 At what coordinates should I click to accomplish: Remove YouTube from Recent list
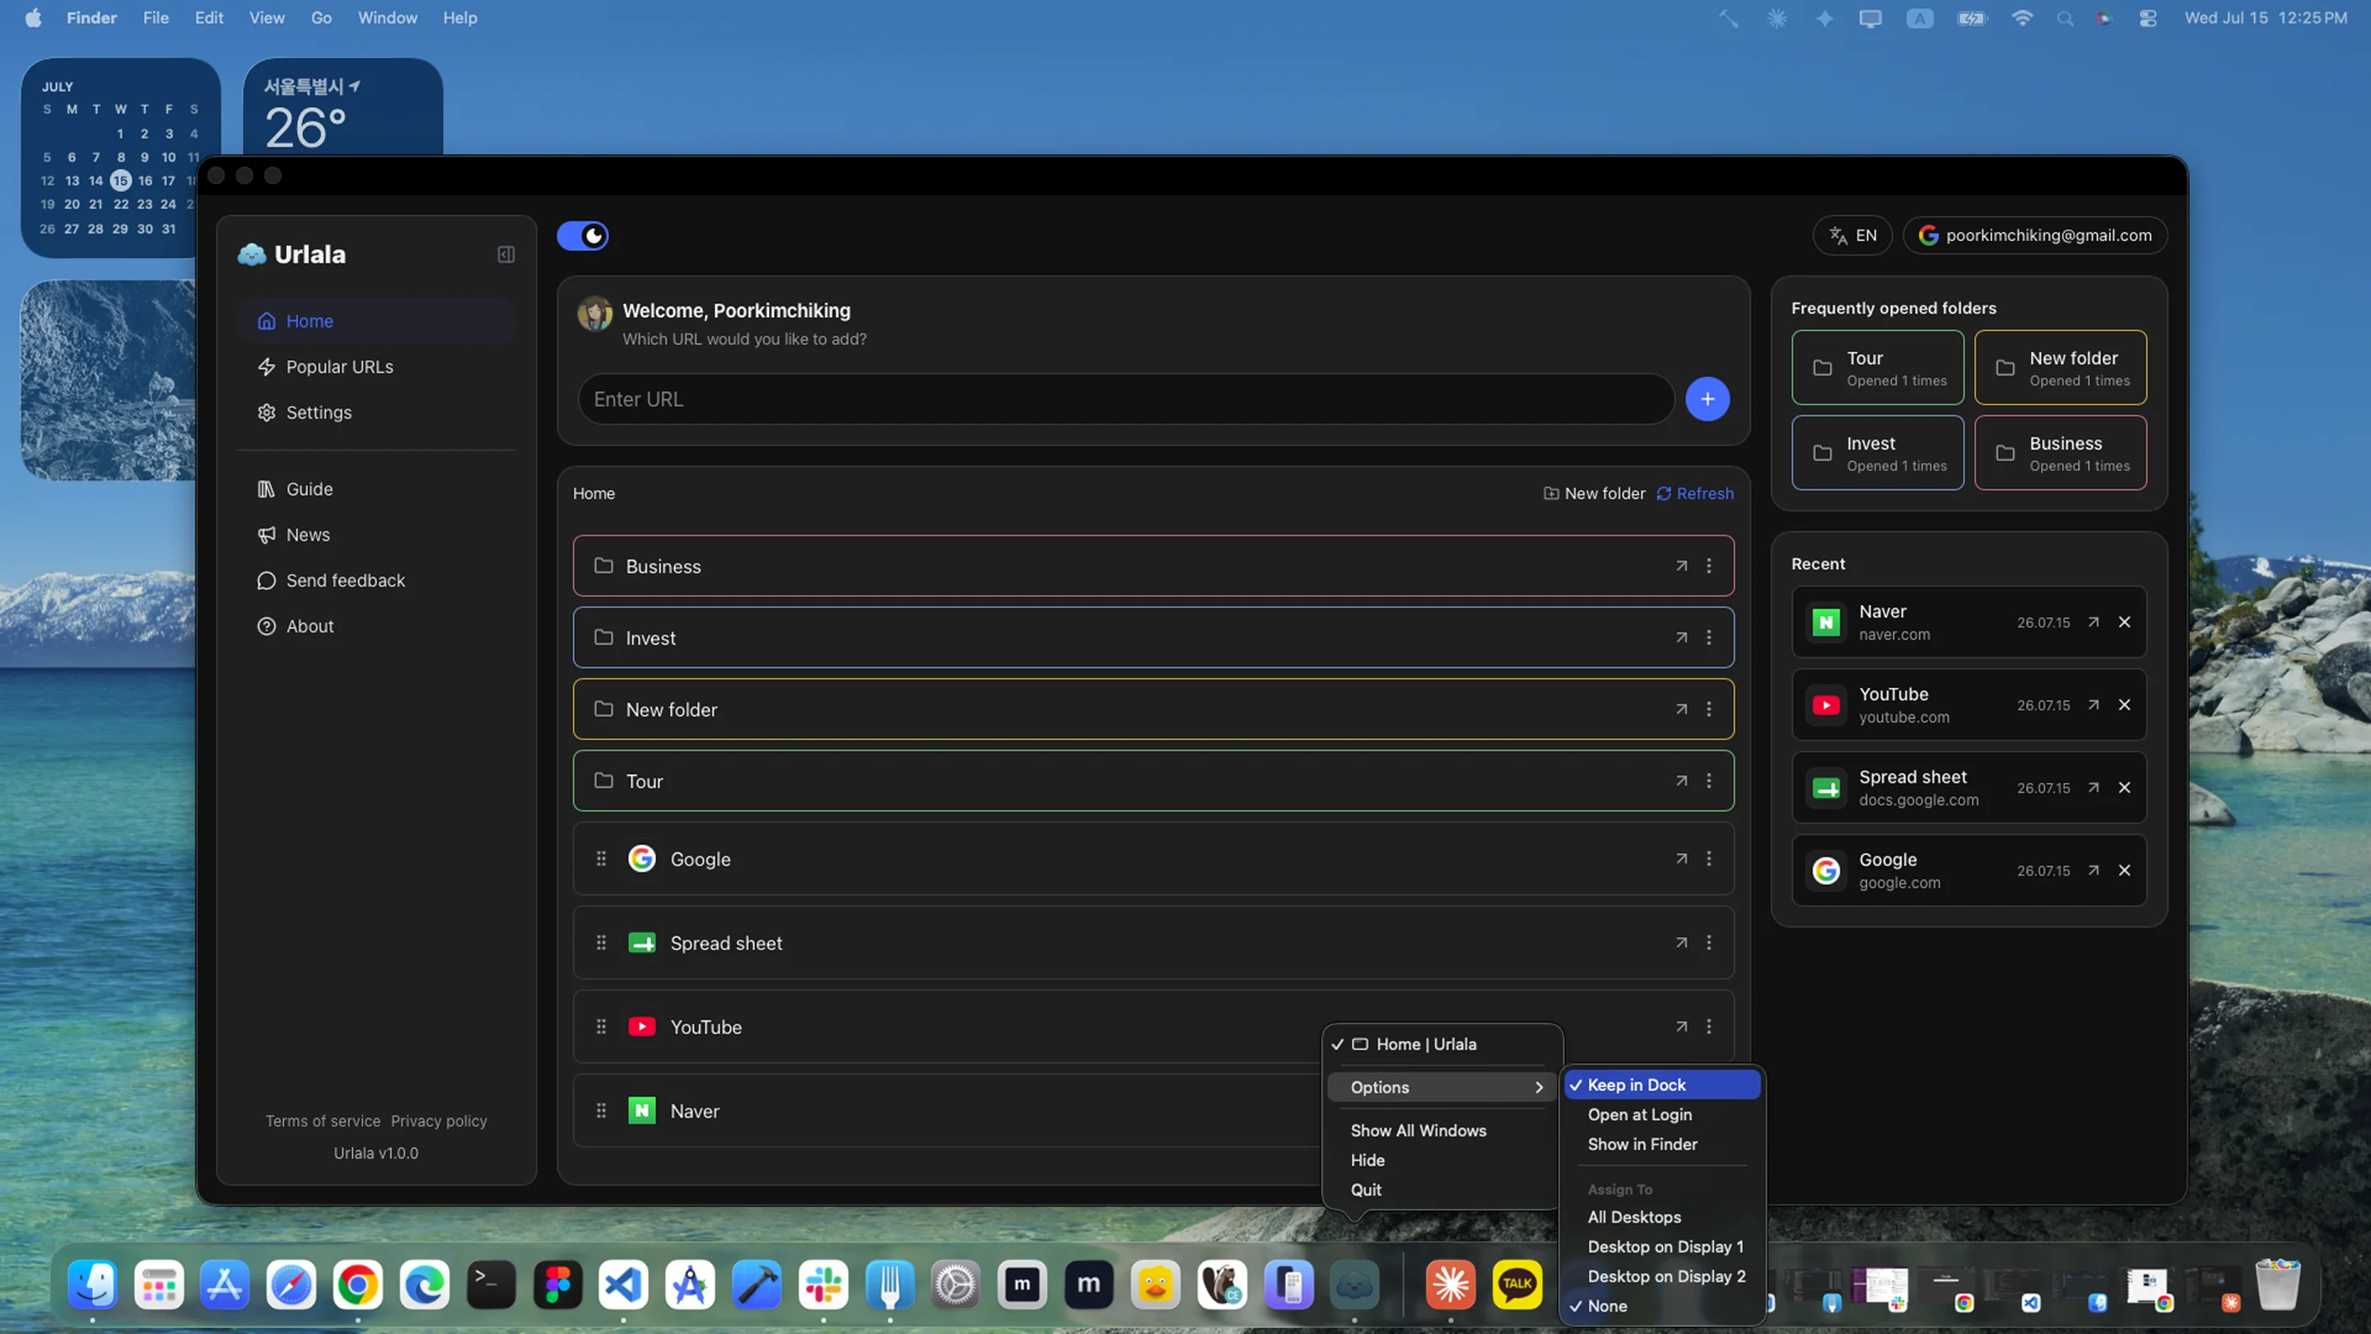[x=2124, y=705]
